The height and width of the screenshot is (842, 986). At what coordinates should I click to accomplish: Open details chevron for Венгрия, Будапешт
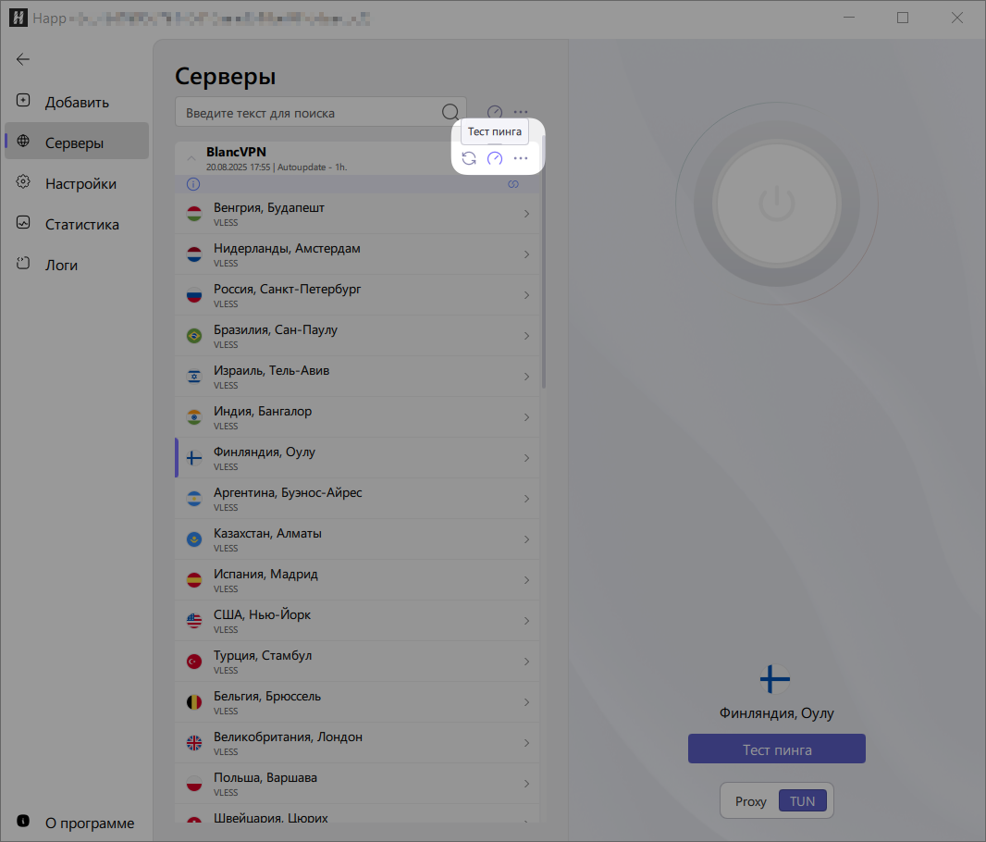(x=526, y=214)
